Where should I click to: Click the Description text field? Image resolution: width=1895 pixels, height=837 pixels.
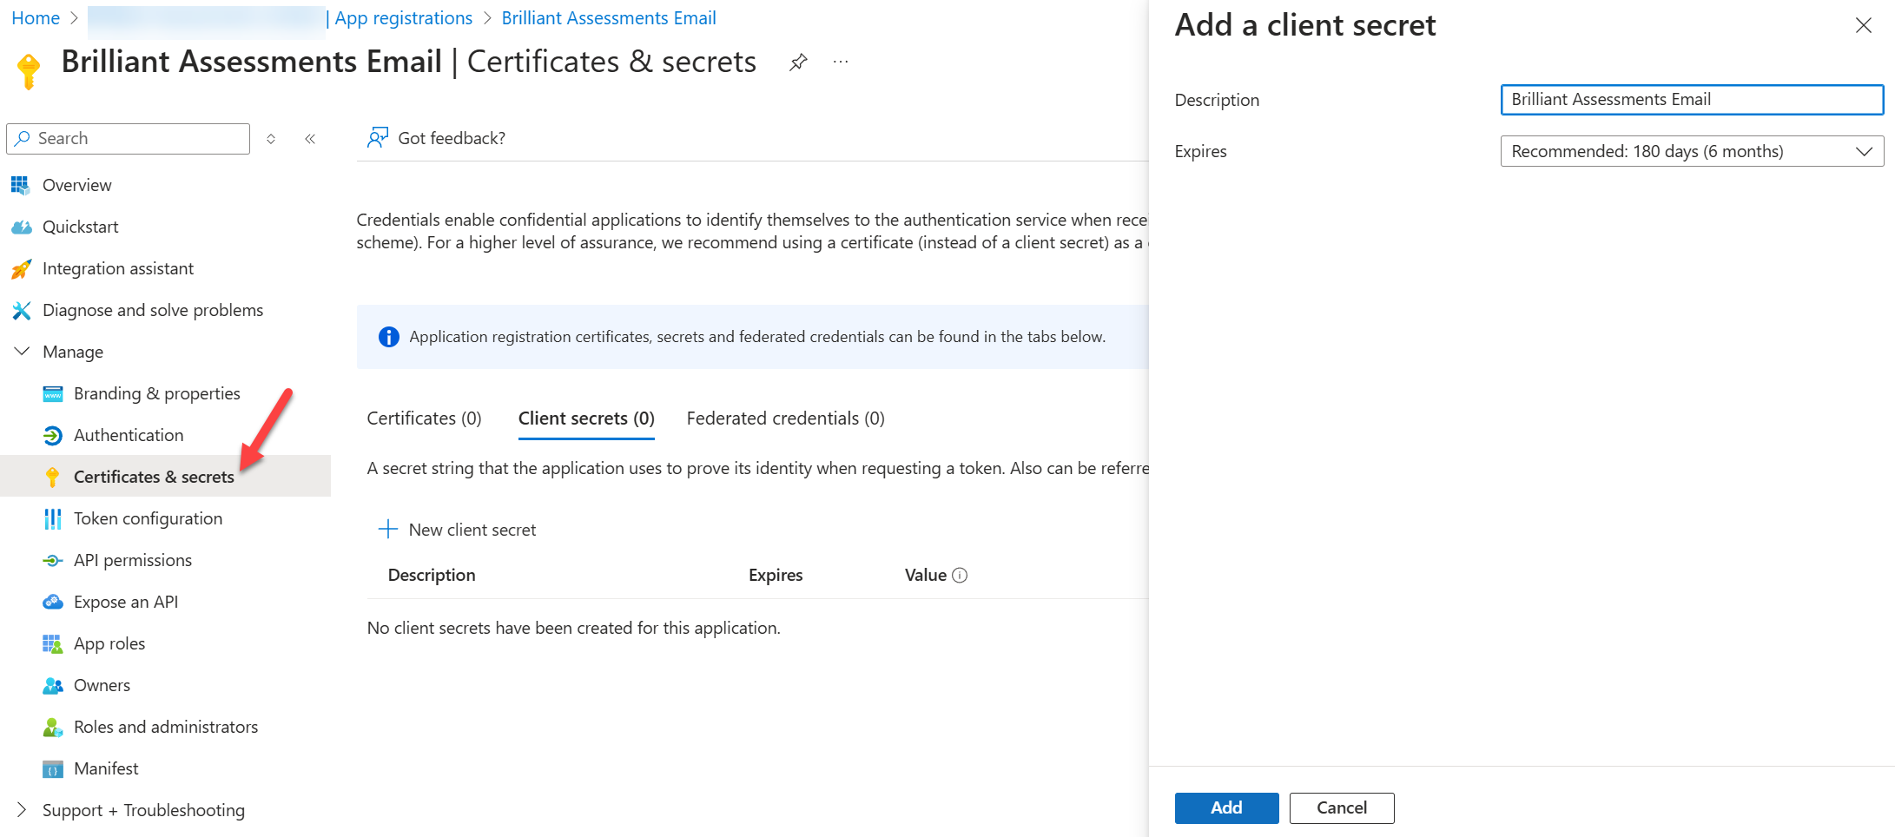coord(1691,100)
